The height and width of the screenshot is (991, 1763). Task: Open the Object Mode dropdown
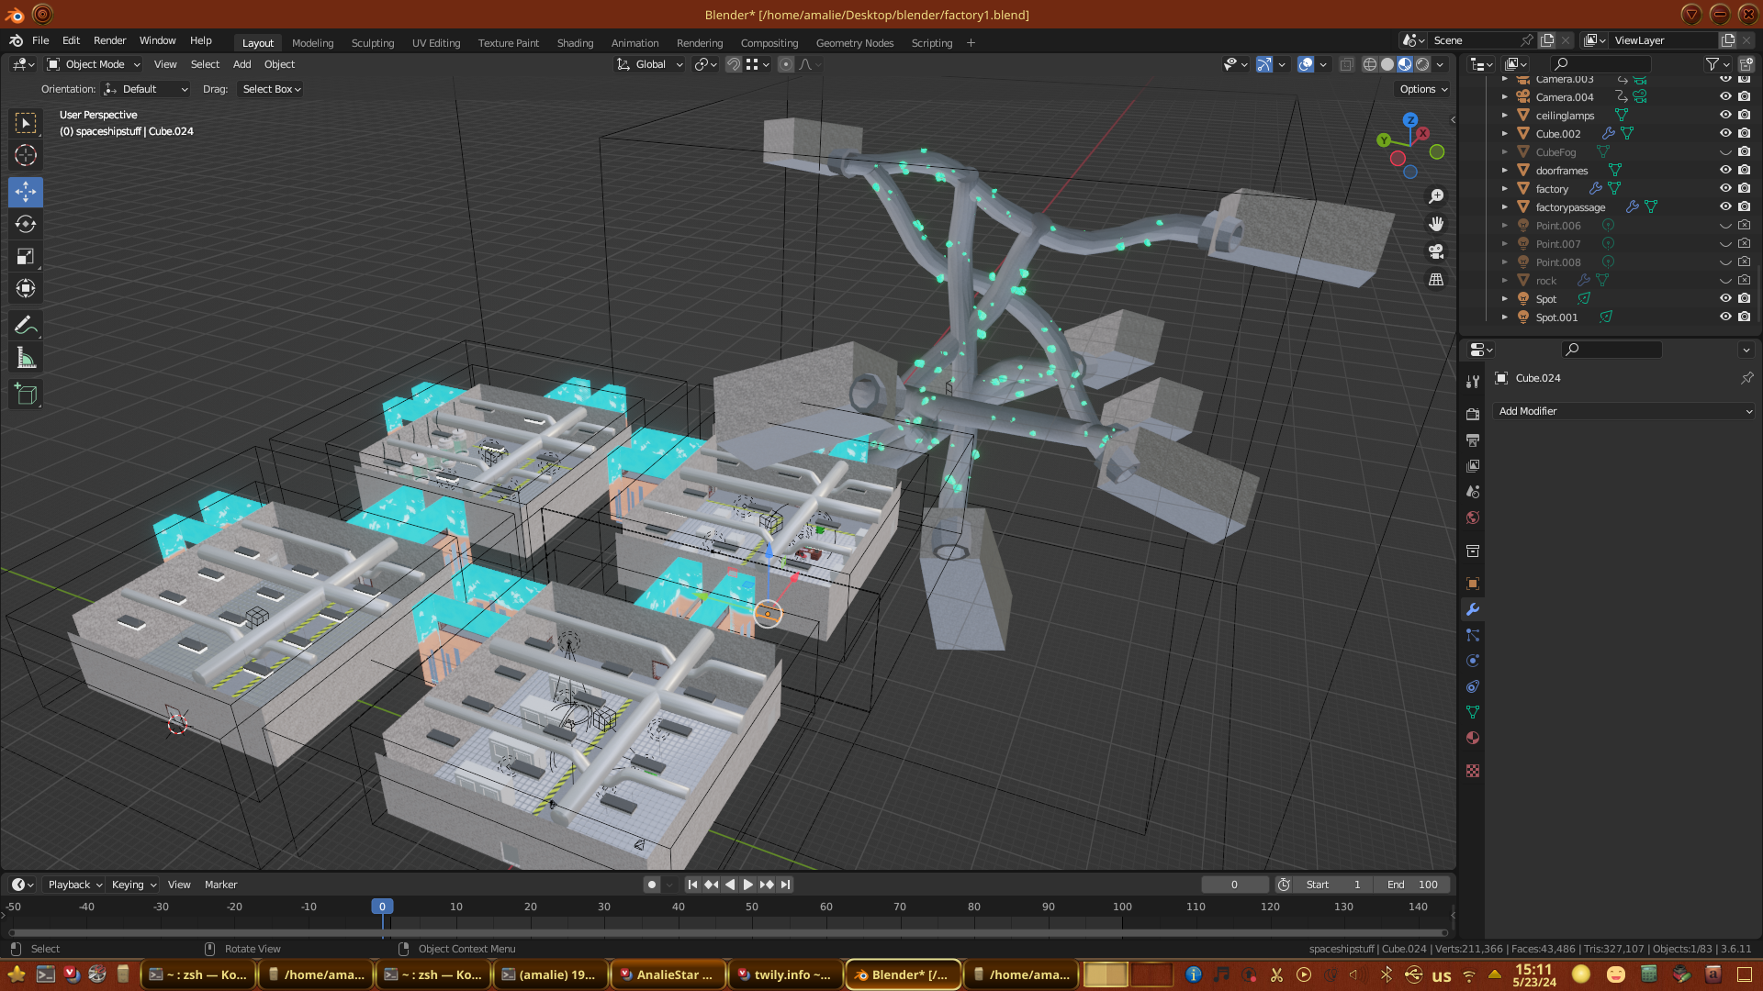pyautogui.click(x=94, y=64)
